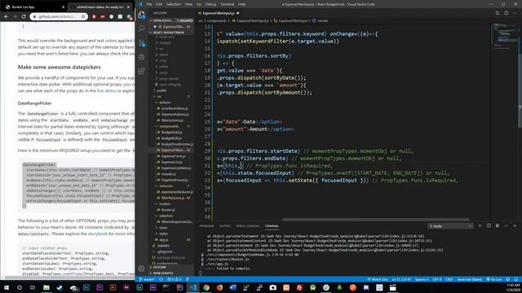Open Router.js in the file explorer
Image resolution: width=522 pixels, height=293 pixels.
pyautogui.click(x=168, y=210)
